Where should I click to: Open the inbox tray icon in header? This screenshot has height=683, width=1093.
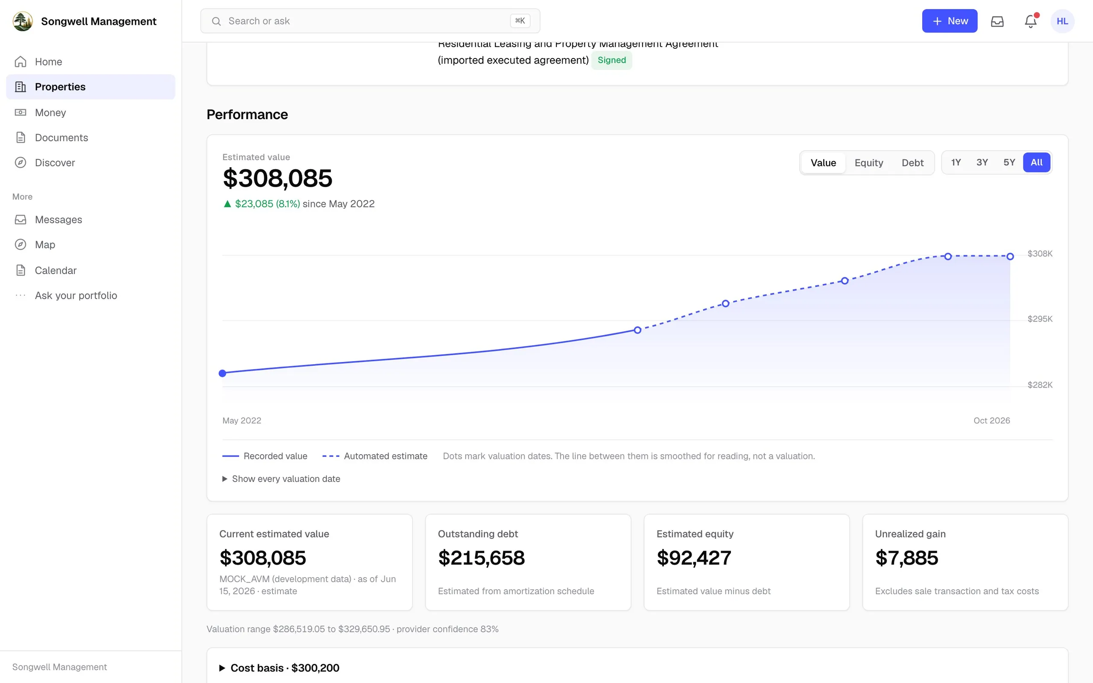997,21
